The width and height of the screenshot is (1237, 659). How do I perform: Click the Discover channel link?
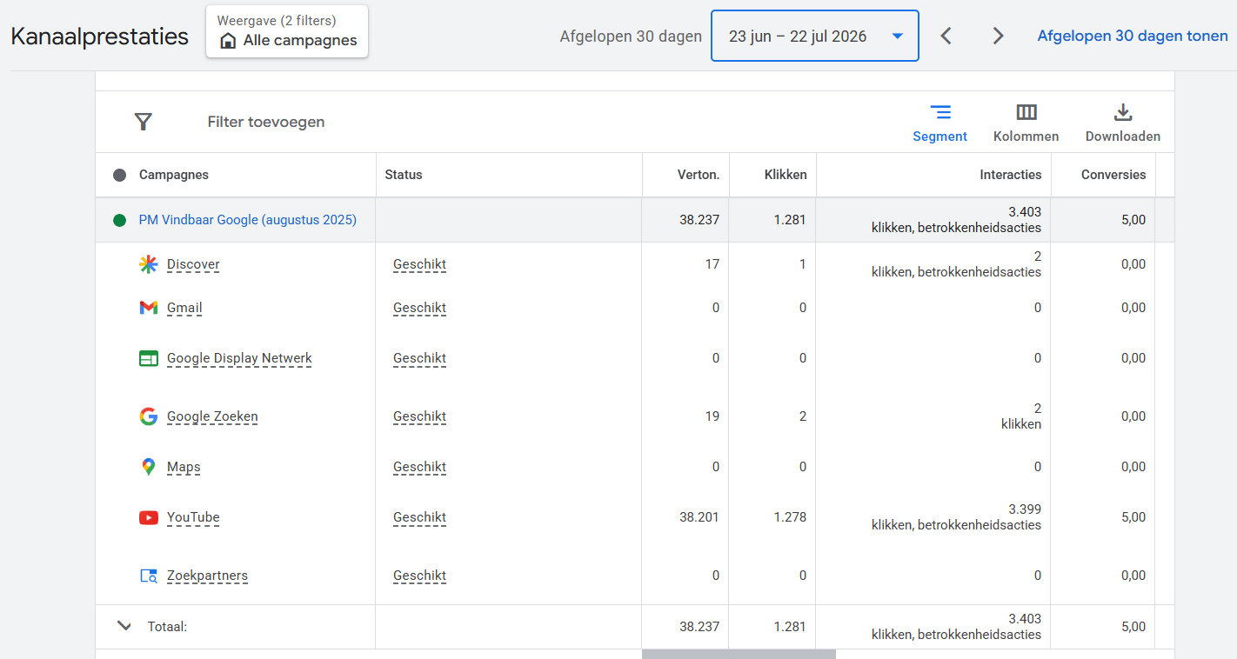coord(193,264)
